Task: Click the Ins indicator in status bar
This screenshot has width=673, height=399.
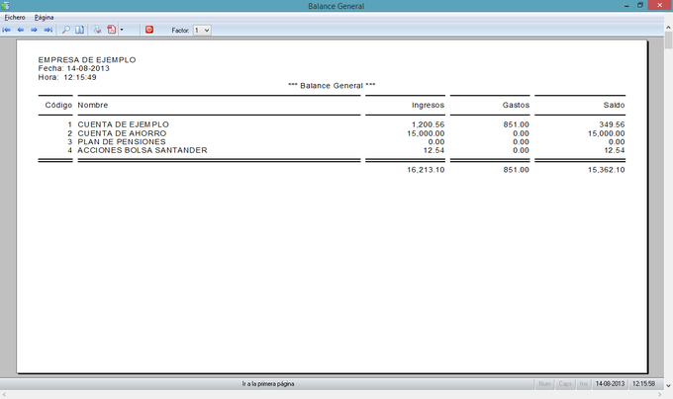Action: 583,384
